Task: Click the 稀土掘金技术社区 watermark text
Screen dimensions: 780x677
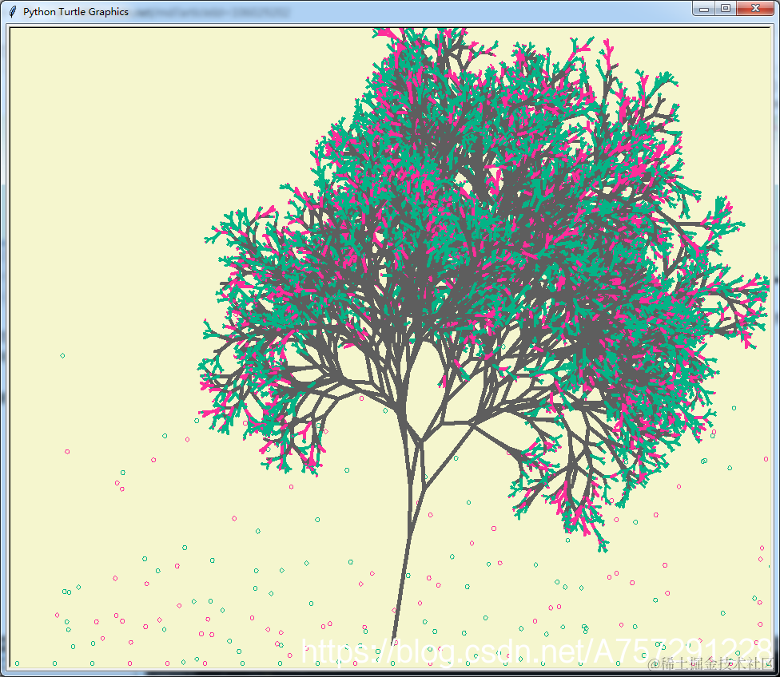Action: click(x=711, y=663)
